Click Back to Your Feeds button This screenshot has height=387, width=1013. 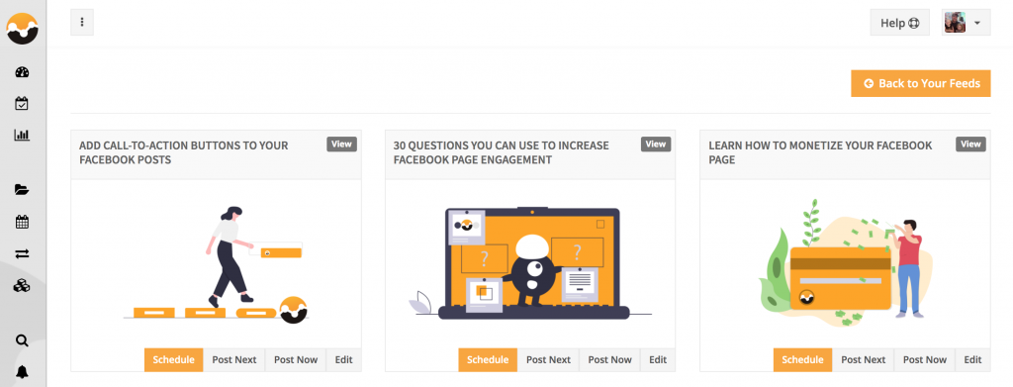tap(921, 83)
